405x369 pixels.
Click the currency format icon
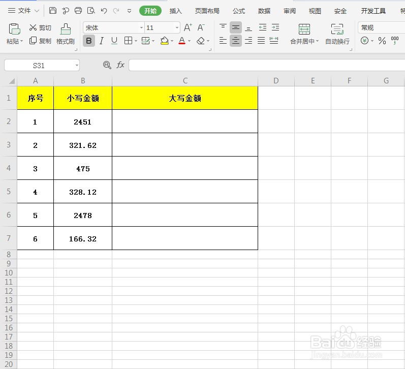(364, 41)
